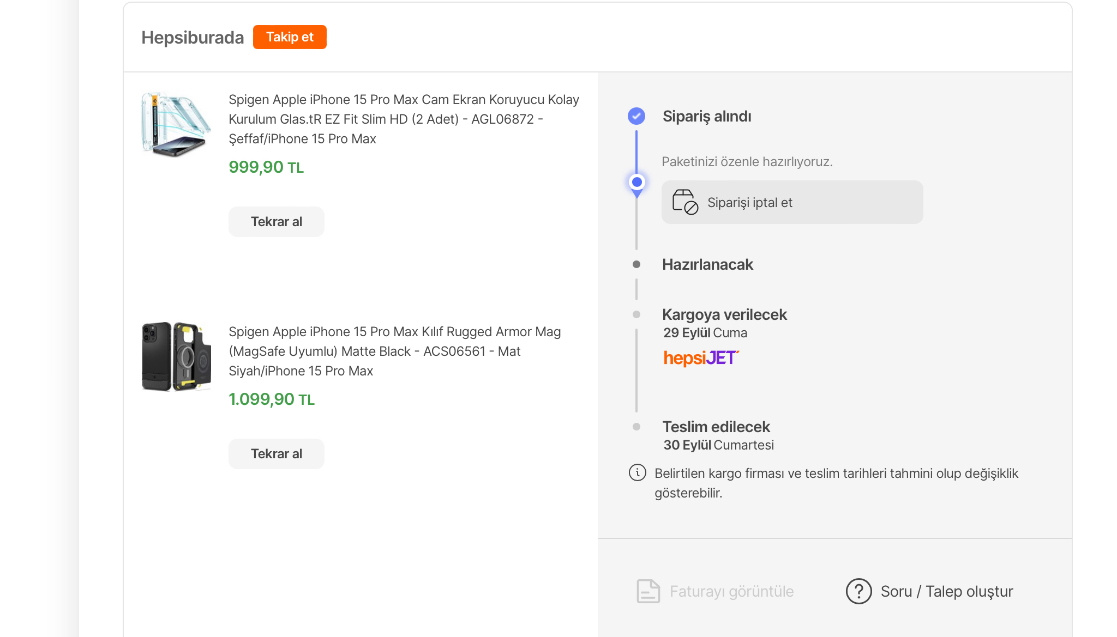Click Tekrar al for the screen protector
Viewport: 1117px width, 637px height.
[277, 222]
